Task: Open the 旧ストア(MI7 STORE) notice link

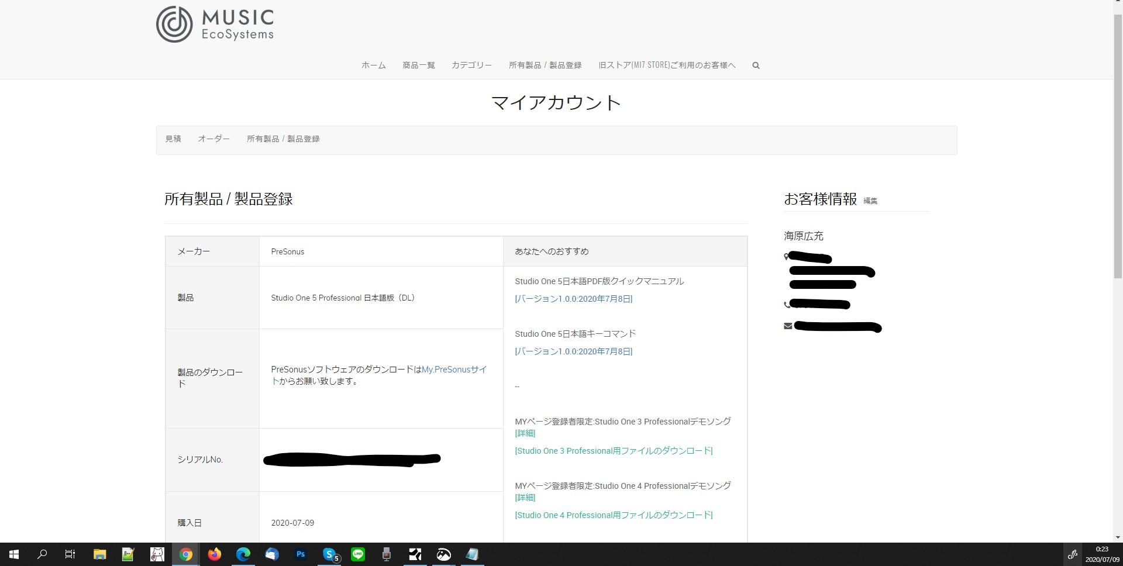Action: [667, 65]
